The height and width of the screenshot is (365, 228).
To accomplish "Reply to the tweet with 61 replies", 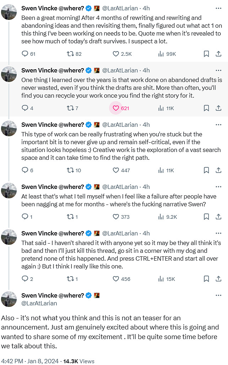I will click(25, 54).
